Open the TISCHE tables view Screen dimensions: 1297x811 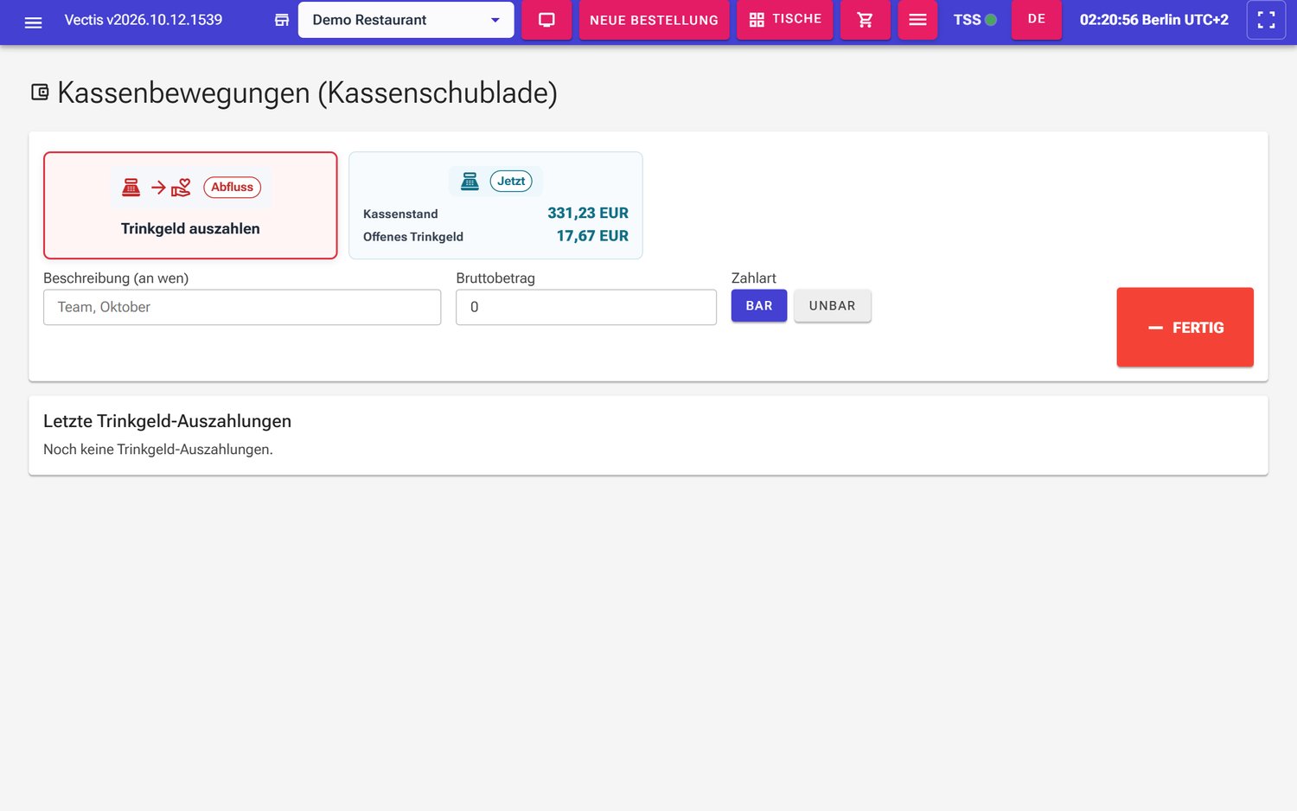tap(784, 19)
